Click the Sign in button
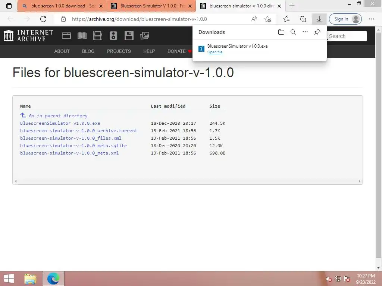Viewport: 382px width, 286px height. point(345,19)
